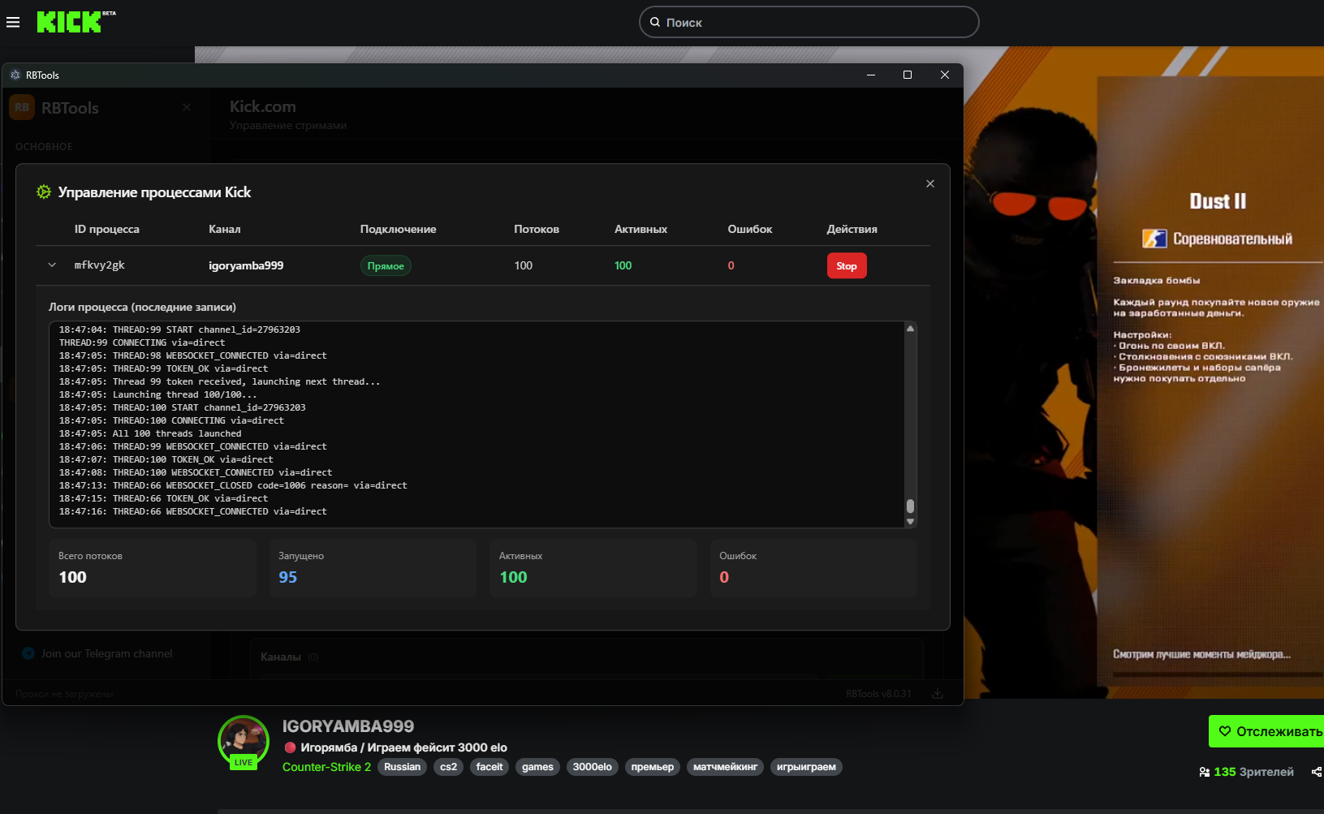Click the RBTools icon in the title bar
The image size is (1324, 814).
pos(15,75)
